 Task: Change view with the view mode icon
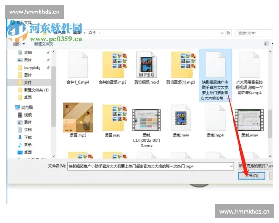266,43
